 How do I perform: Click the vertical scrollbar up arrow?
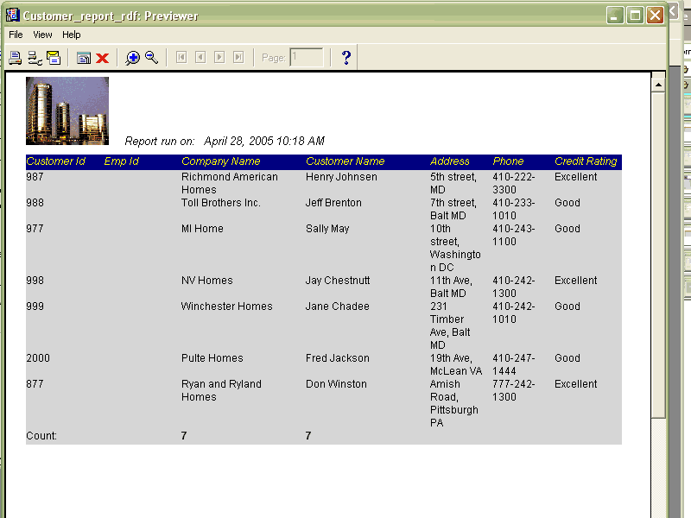pyautogui.click(x=658, y=84)
